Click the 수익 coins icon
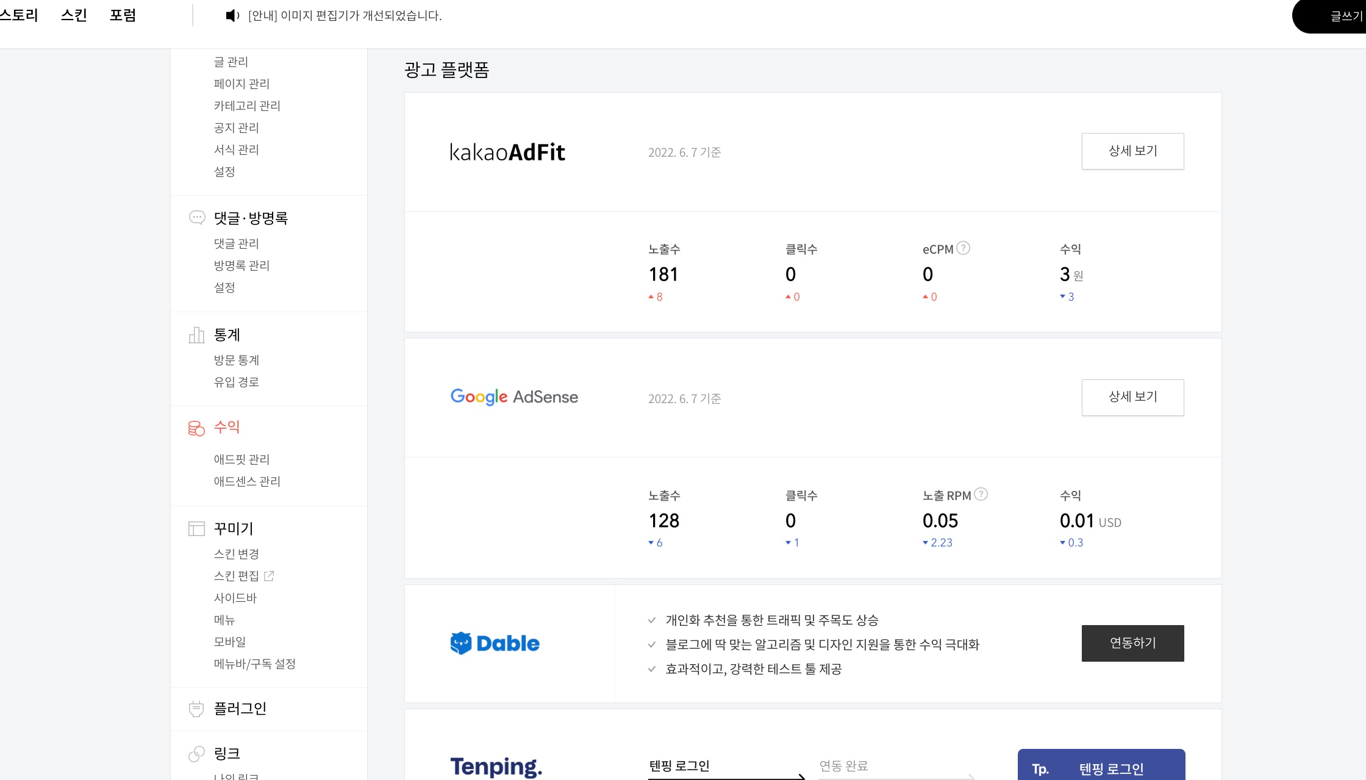 point(196,428)
